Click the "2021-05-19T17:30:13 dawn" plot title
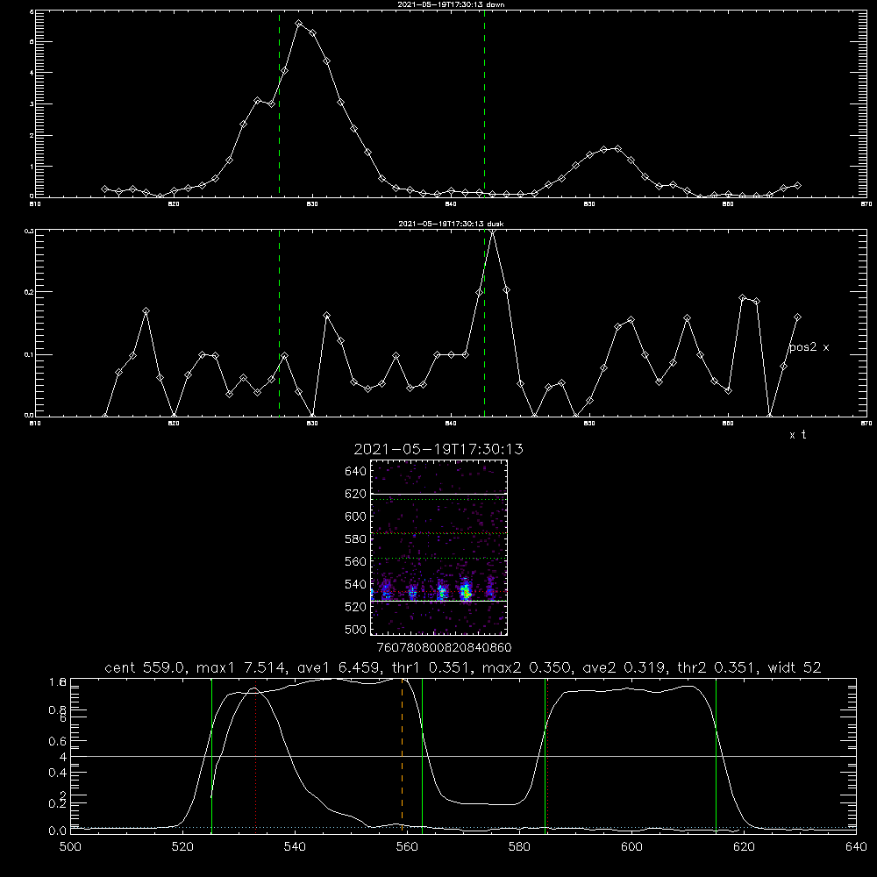Viewport: 877px width, 877px height. click(x=451, y=4)
